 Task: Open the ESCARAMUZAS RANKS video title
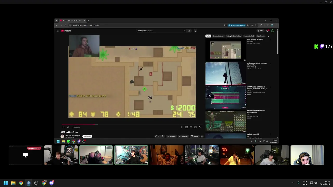point(257,88)
